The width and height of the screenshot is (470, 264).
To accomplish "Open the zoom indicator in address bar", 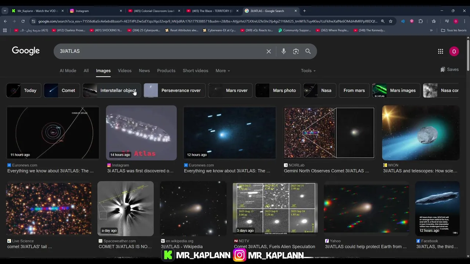I will pos(383,21).
